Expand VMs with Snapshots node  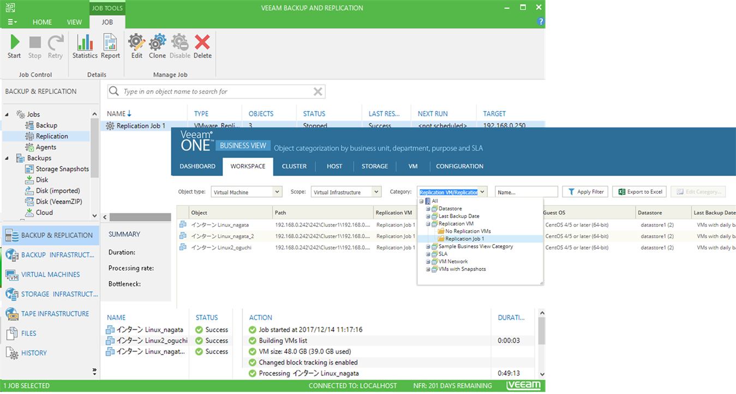[x=428, y=269]
